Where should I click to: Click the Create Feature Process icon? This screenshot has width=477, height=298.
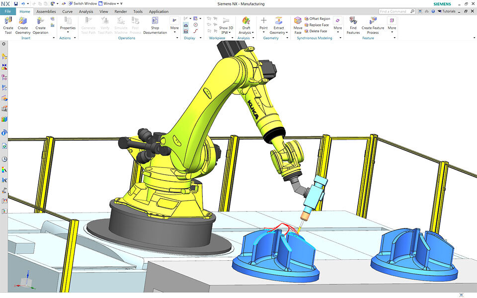(373, 21)
